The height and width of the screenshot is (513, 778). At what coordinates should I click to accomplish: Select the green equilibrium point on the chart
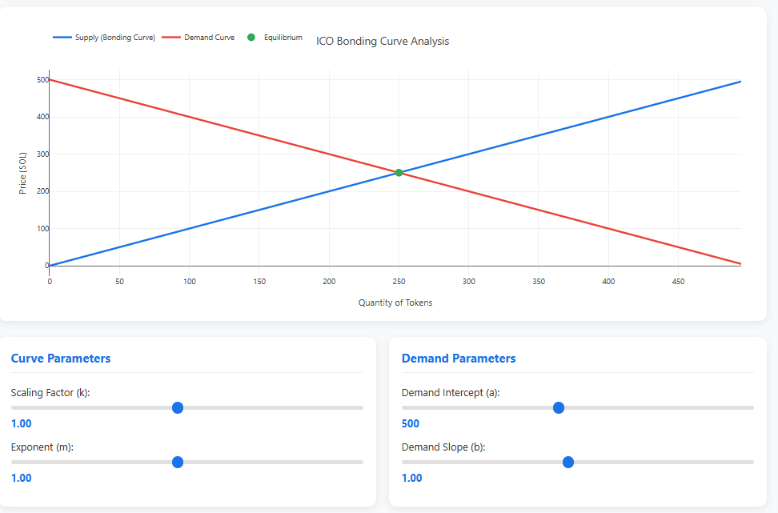(398, 172)
